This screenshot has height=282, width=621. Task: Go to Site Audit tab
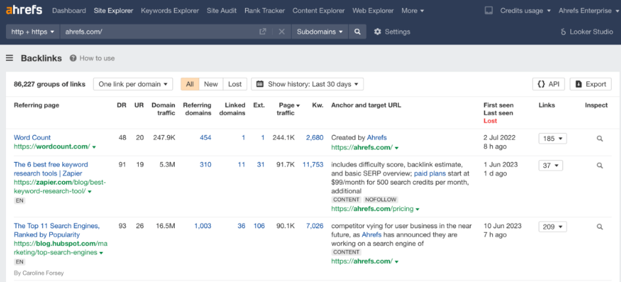[222, 10]
